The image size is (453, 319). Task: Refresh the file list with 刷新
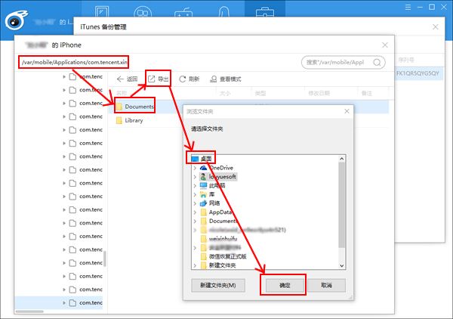(x=189, y=79)
